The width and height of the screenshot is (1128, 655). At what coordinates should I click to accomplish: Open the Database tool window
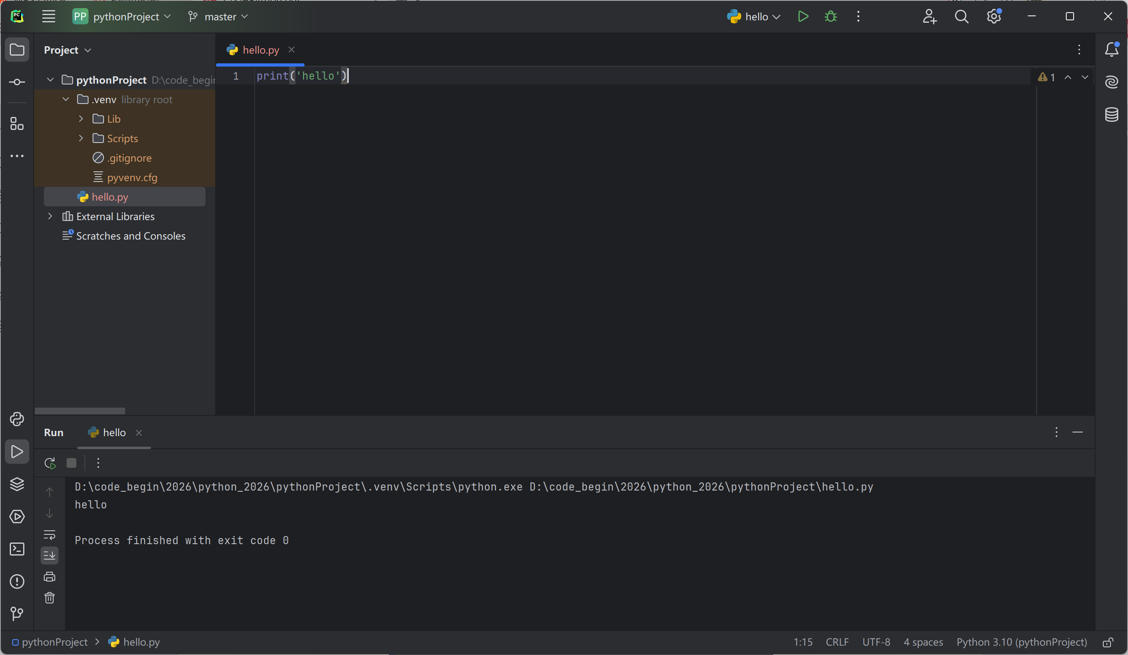(x=1111, y=115)
